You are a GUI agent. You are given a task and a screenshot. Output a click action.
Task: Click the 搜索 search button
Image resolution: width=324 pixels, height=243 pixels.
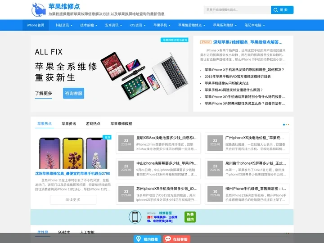(282, 10)
